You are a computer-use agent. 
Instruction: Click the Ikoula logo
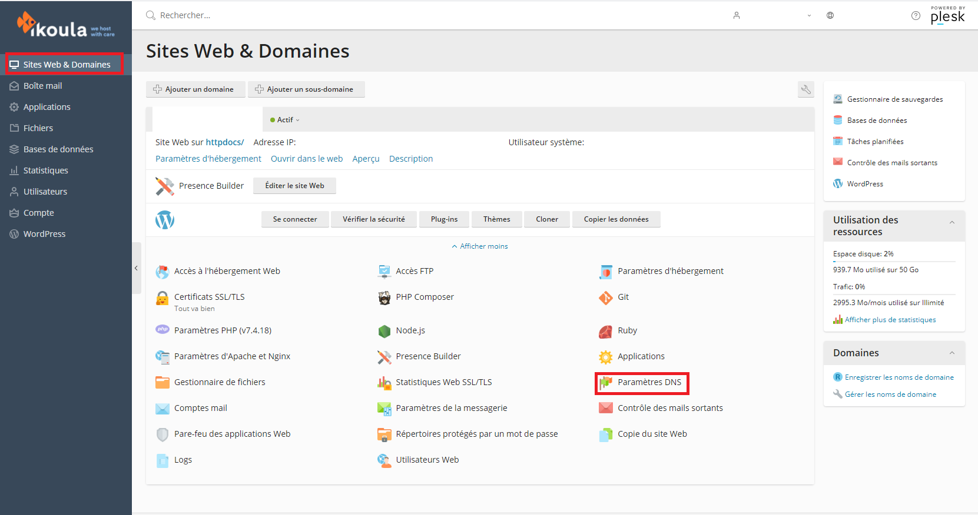coord(65,25)
